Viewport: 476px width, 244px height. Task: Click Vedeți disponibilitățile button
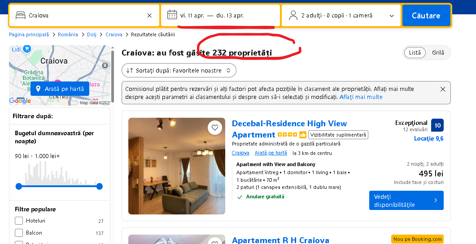click(x=406, y=201)
